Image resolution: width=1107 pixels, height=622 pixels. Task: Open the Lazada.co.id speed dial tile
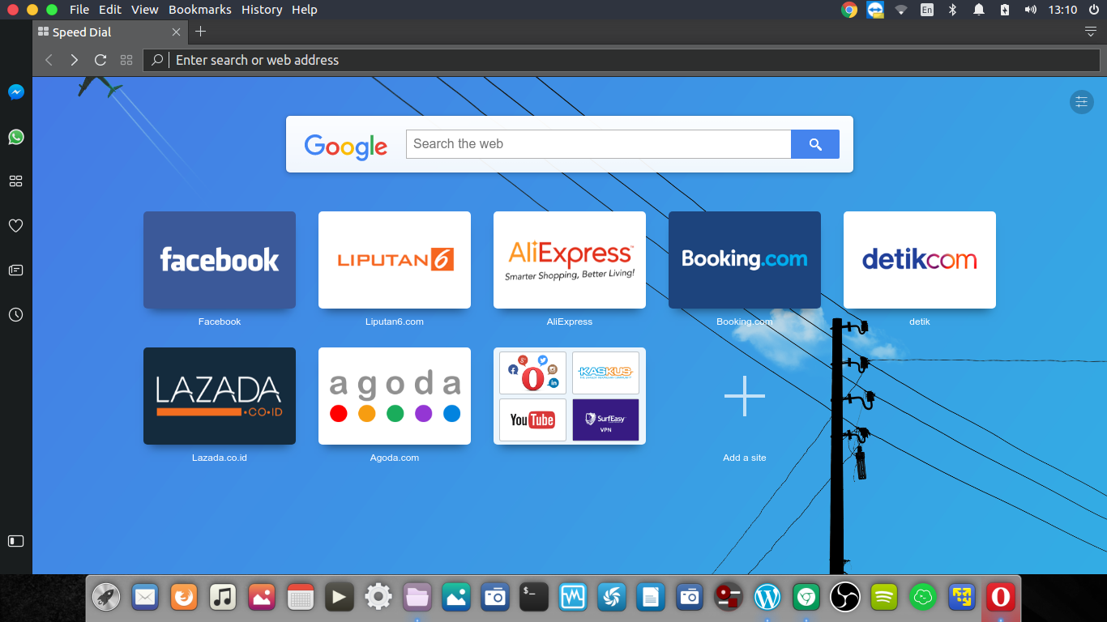(220, 396)
